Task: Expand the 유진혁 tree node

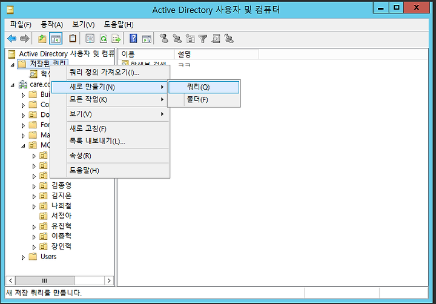Action: pos(34,227)
